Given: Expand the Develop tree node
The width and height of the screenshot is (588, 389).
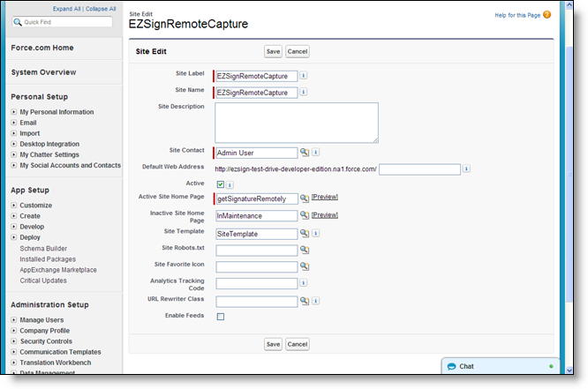Looking at the screenshot, I should point(14,227).
